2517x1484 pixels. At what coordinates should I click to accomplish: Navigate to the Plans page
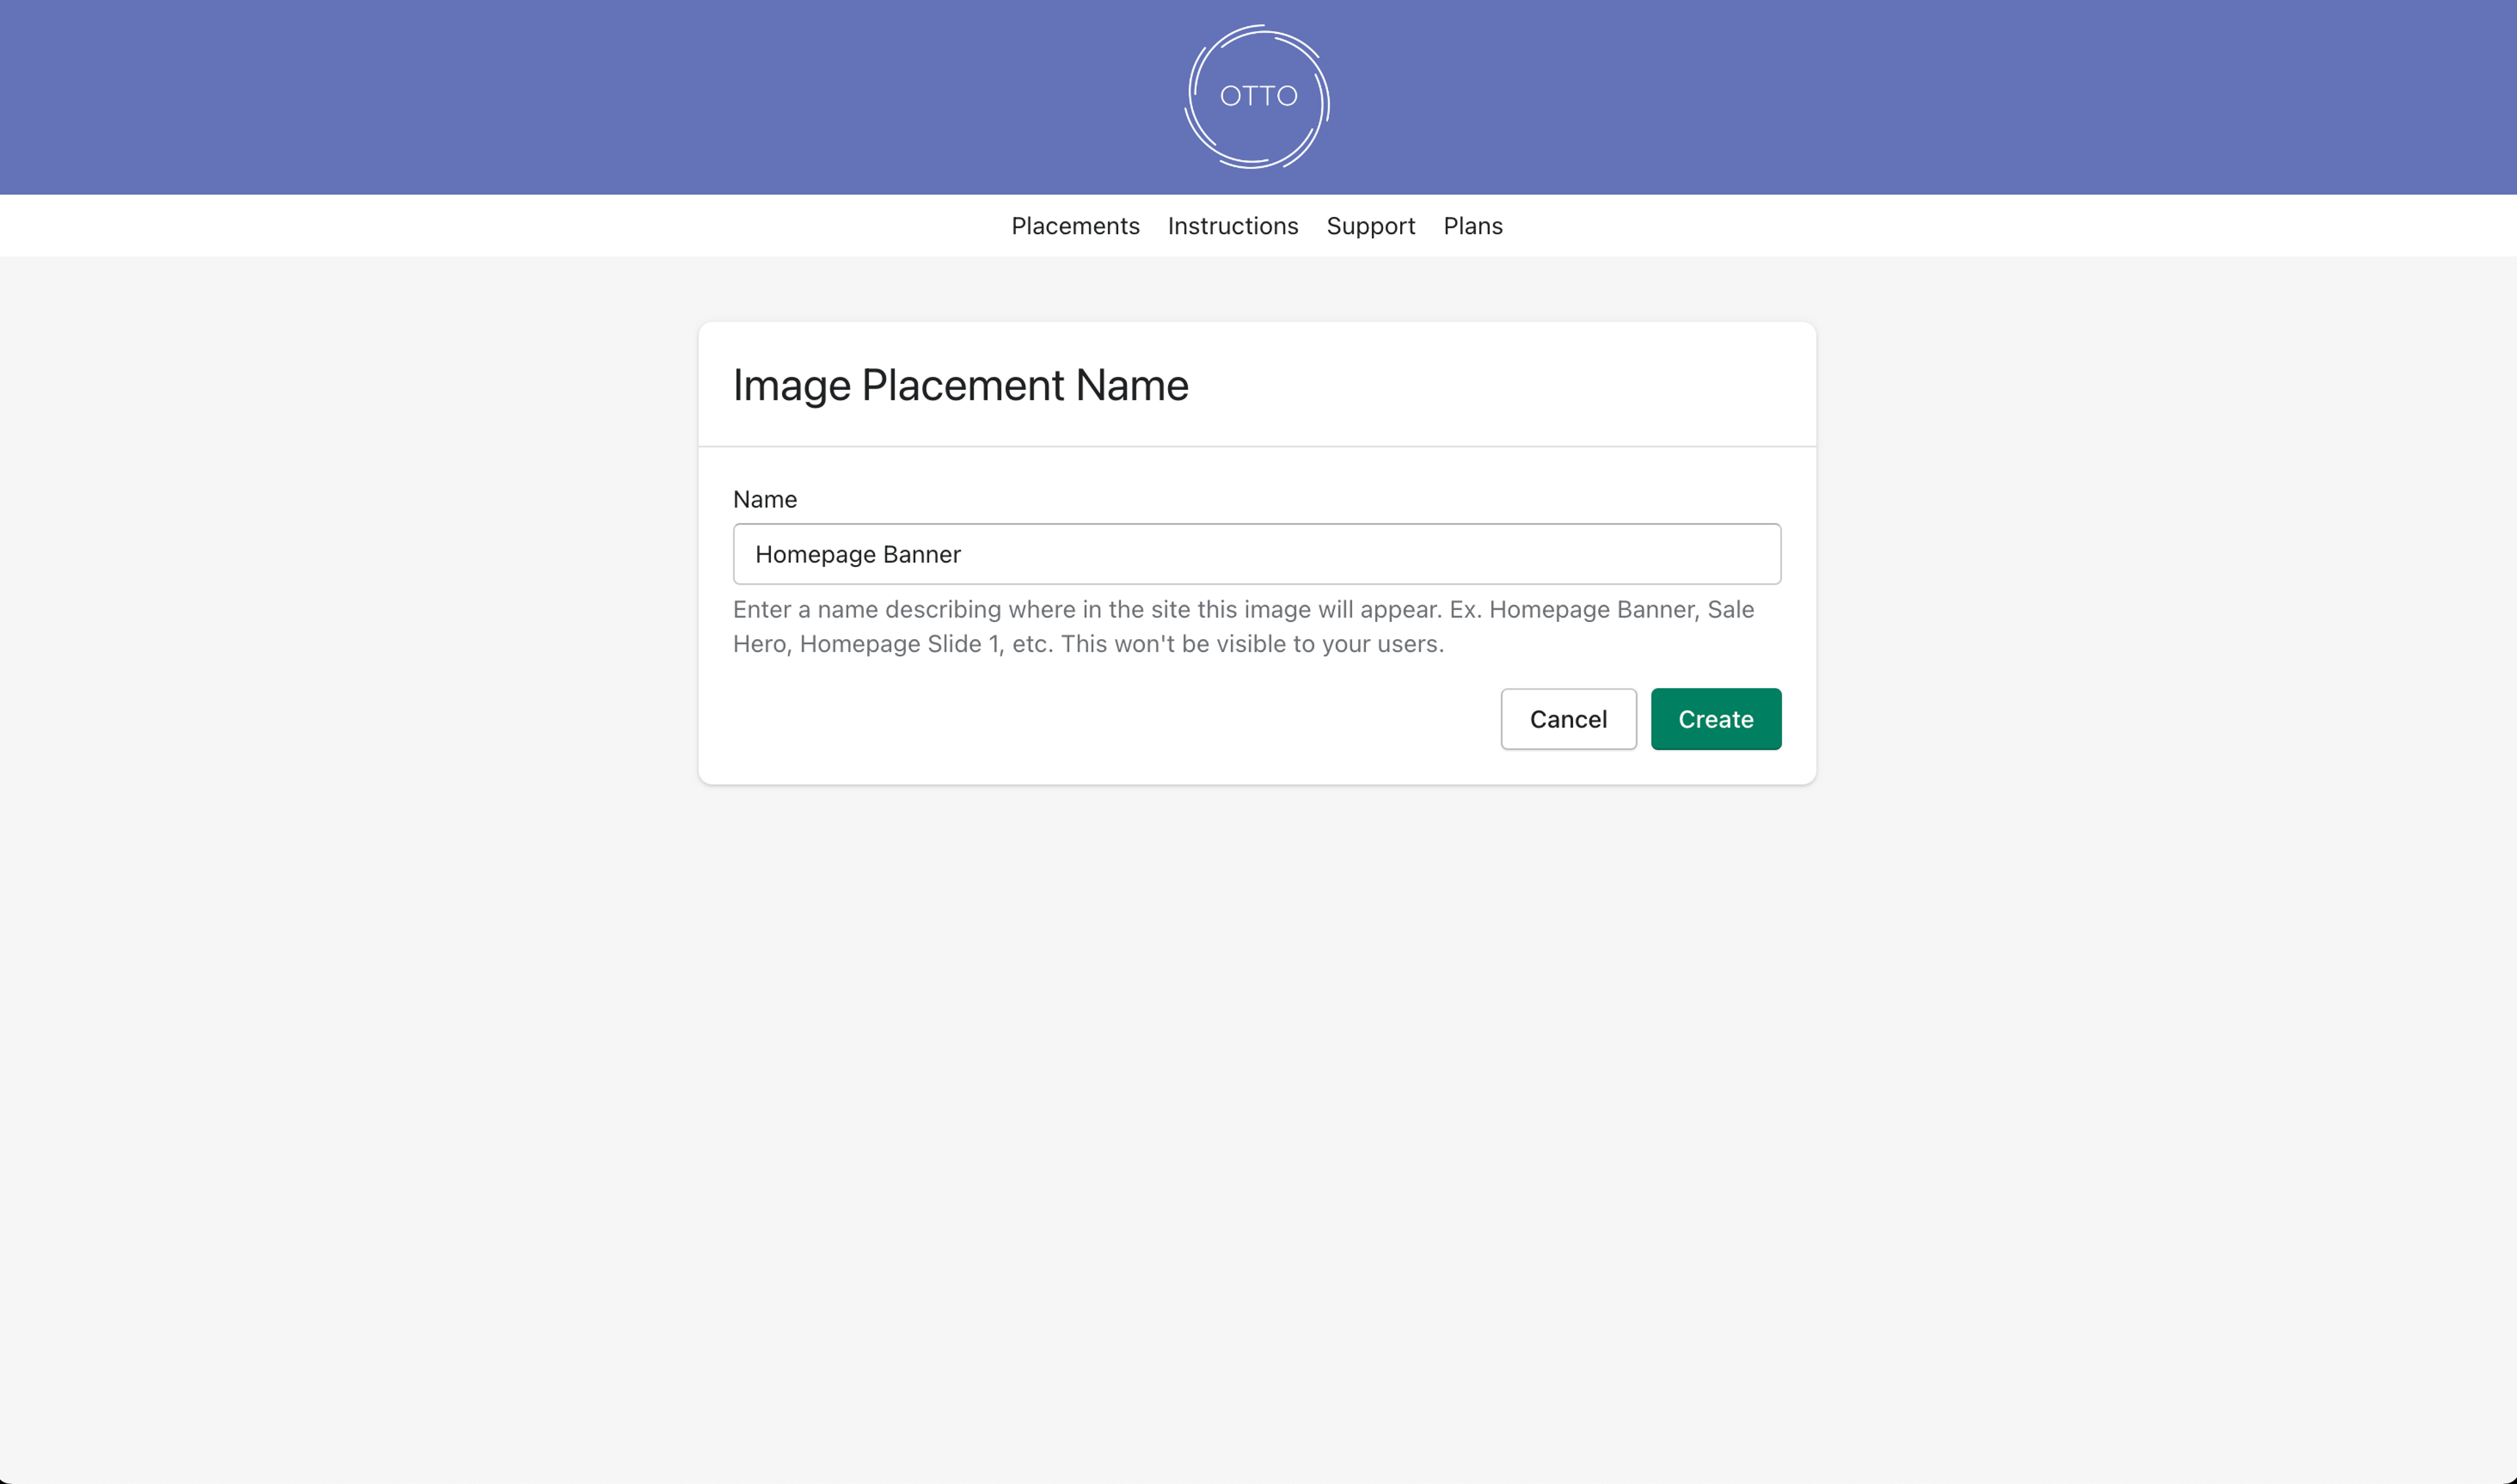coord(1472,226)
